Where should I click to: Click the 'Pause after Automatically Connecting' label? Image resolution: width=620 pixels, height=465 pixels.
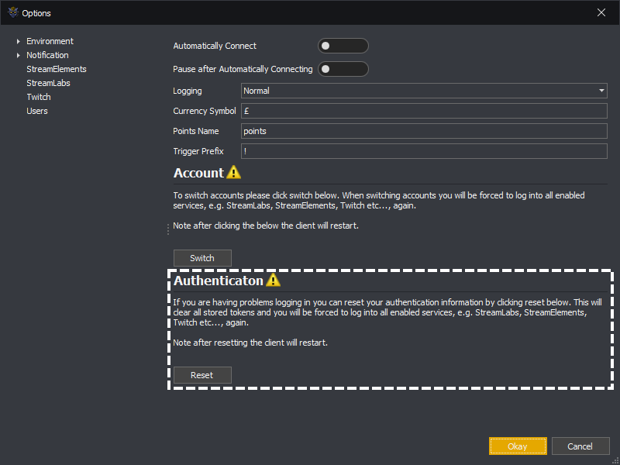click(243, 69)
